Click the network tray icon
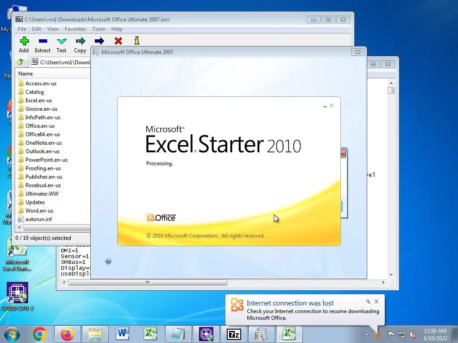Image resolution: width=458 pixels, height=343 pixels. tap(402, 335)
